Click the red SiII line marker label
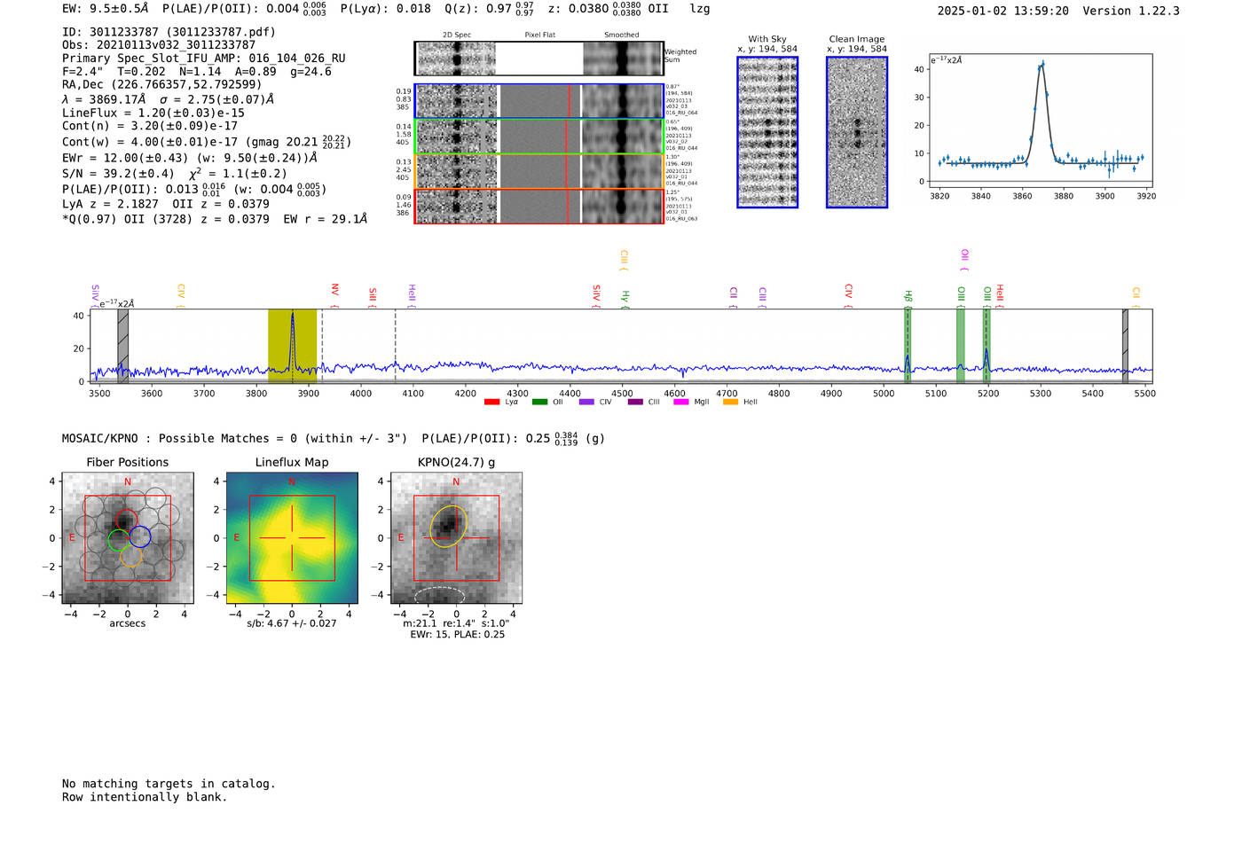 pyautogui.click(x=373, y=295)
